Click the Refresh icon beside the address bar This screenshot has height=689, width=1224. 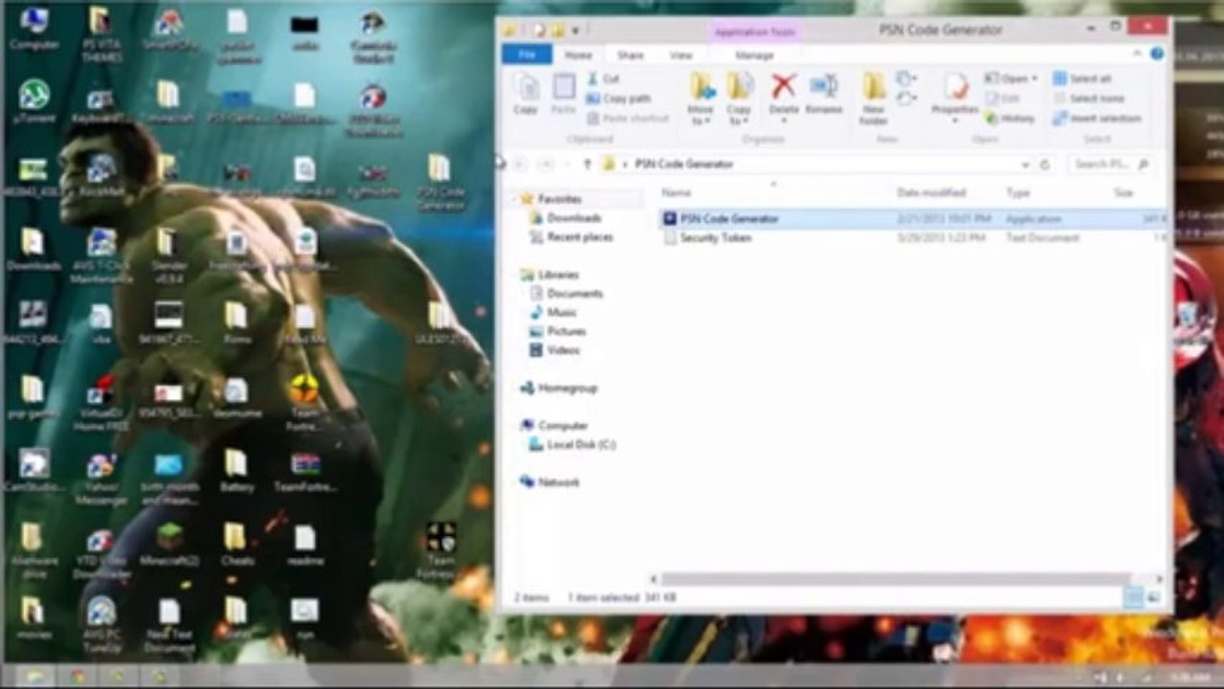[x=1045, y=165]
